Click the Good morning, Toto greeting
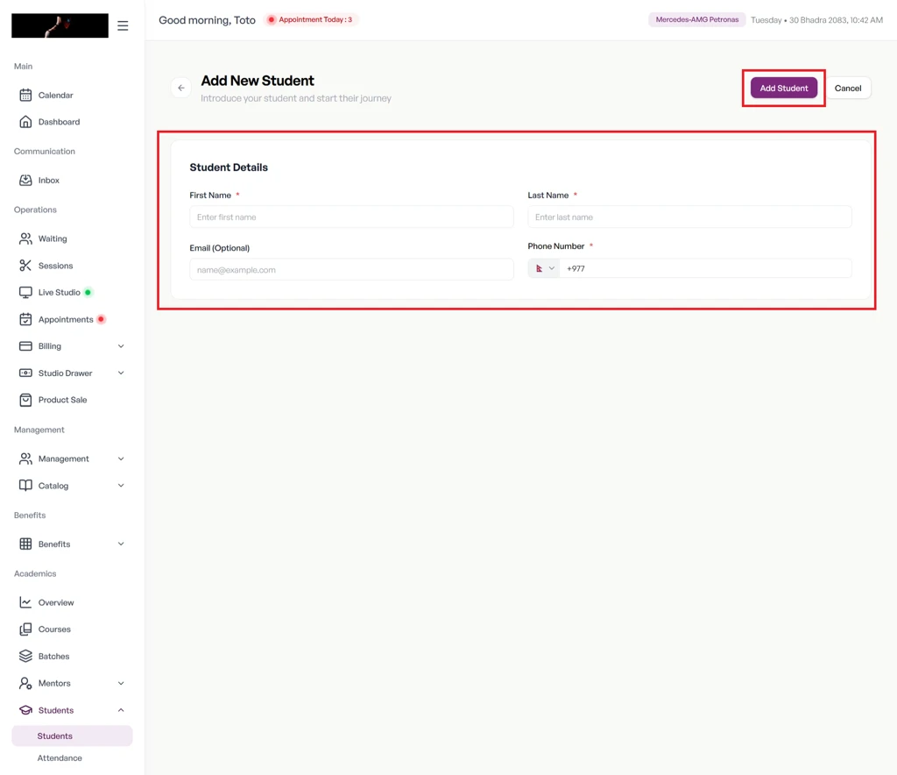 [x=207, y=20]
